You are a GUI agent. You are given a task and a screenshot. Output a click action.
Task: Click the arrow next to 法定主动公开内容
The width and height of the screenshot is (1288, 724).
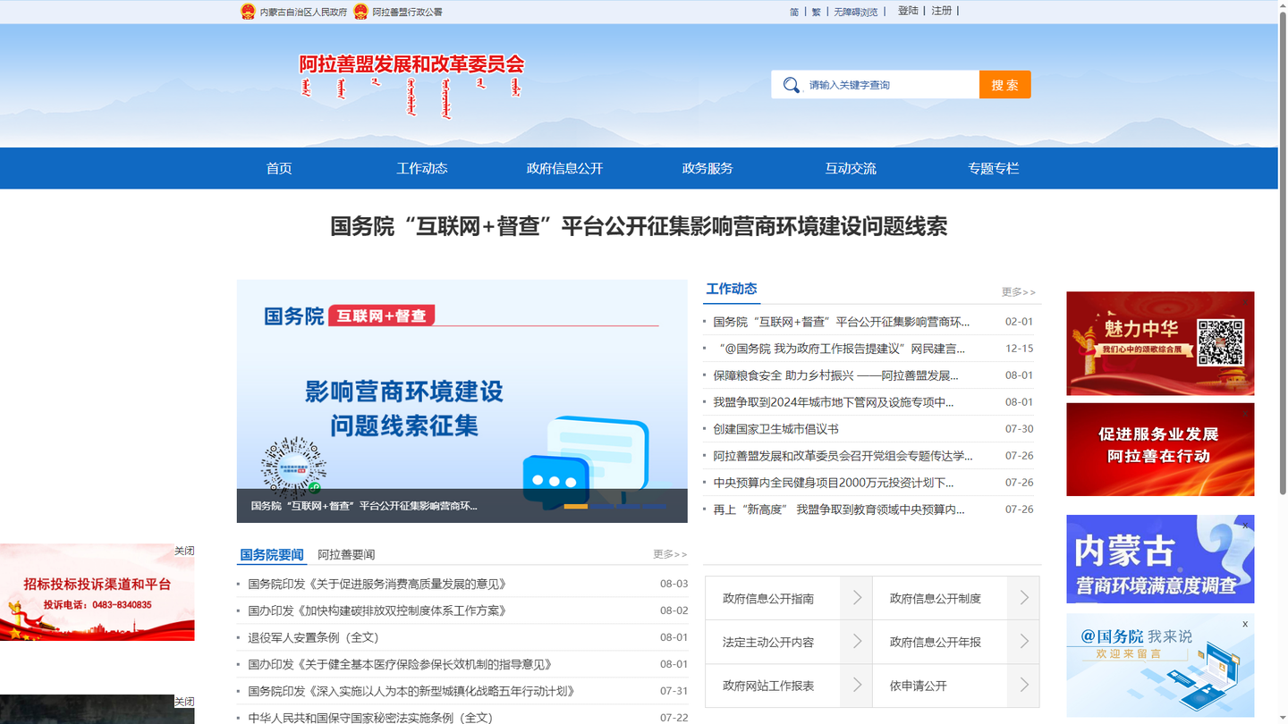pyautogui.click(x=857, y=642)
